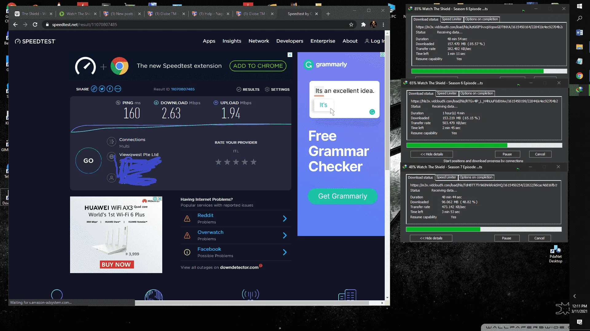590x331 pixels.
Task: Open Speed Limiter tab in 85% download window
Action: [451, 19]
